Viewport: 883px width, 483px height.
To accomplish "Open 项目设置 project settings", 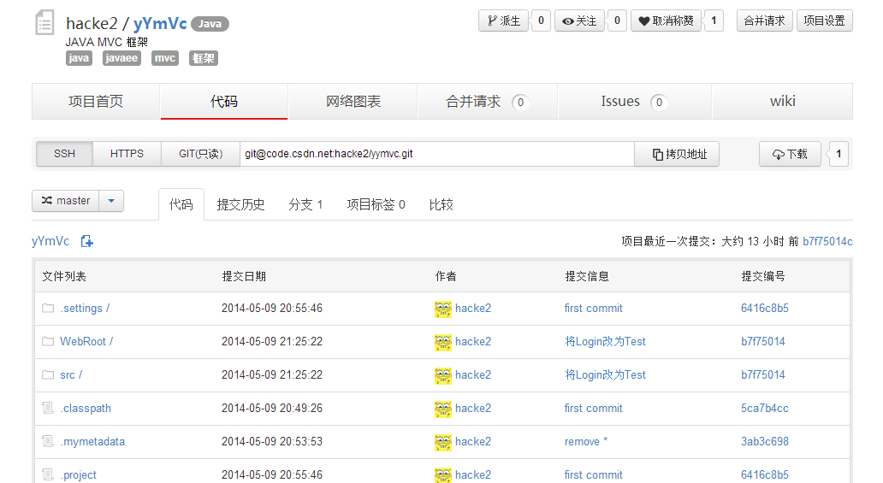I will pyautogui.click(x=825, y=21).
